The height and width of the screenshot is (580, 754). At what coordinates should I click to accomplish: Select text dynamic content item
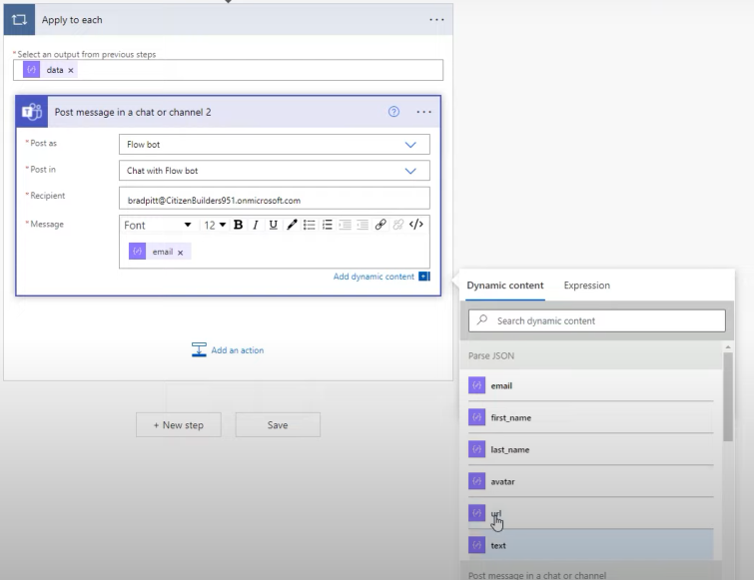(591, 545)
